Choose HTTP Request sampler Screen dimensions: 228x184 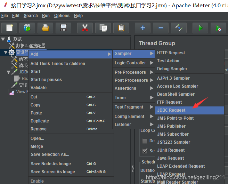pyautogui.click(x=190, y=53)
